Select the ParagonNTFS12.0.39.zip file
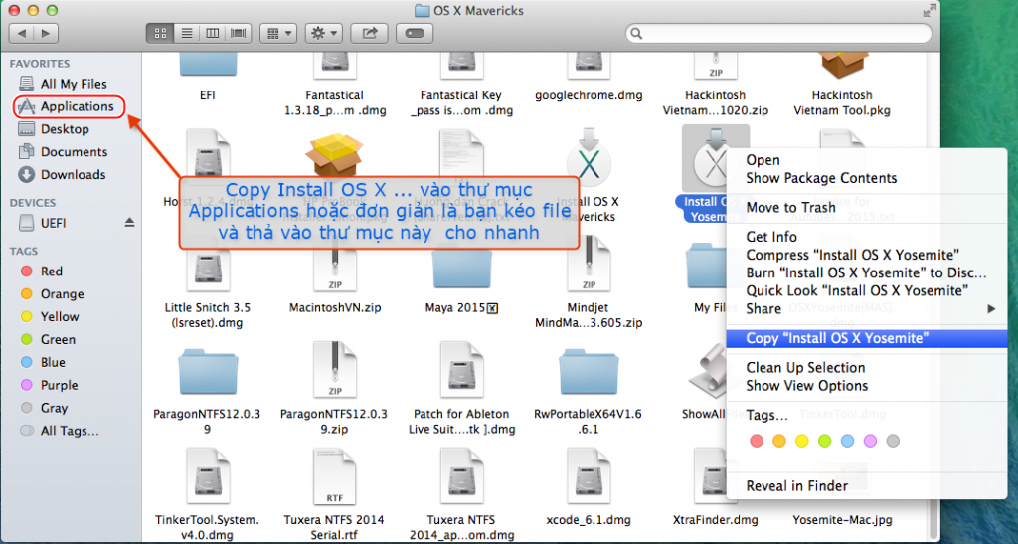Viewport: 1018px width, 544px height. (x=334, y=369)
